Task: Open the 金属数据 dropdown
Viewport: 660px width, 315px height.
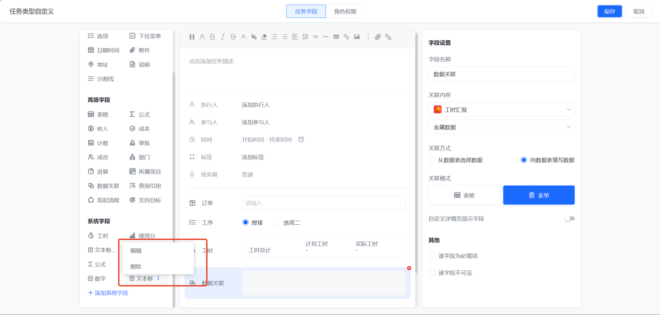Action: [502, 127]
